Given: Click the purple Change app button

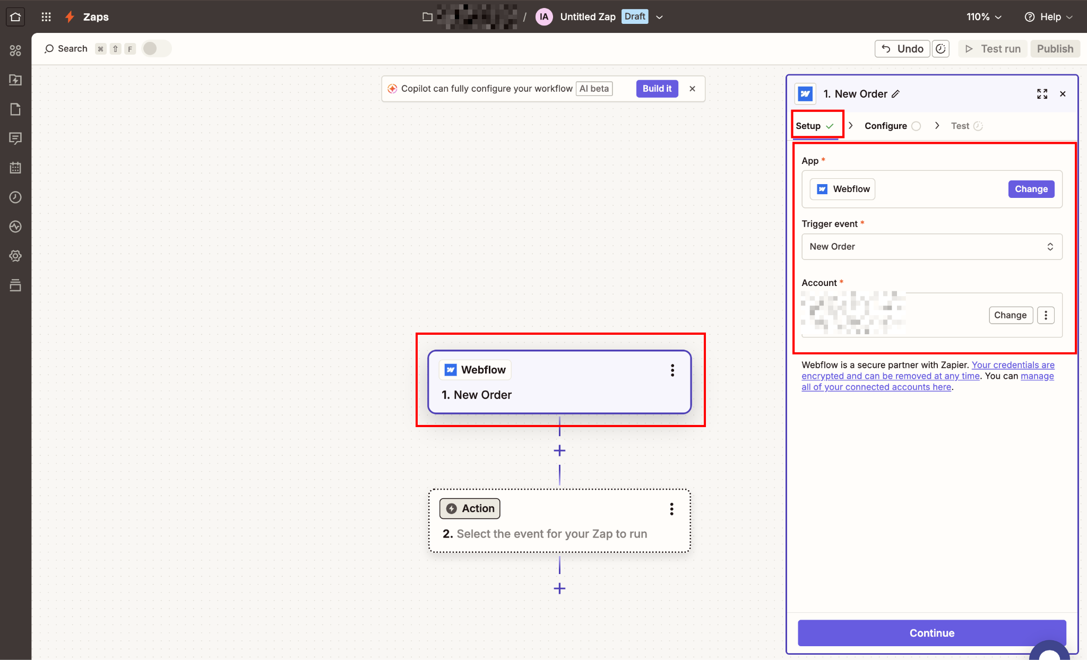Looking at the screenshot, I should (1031, 189).
